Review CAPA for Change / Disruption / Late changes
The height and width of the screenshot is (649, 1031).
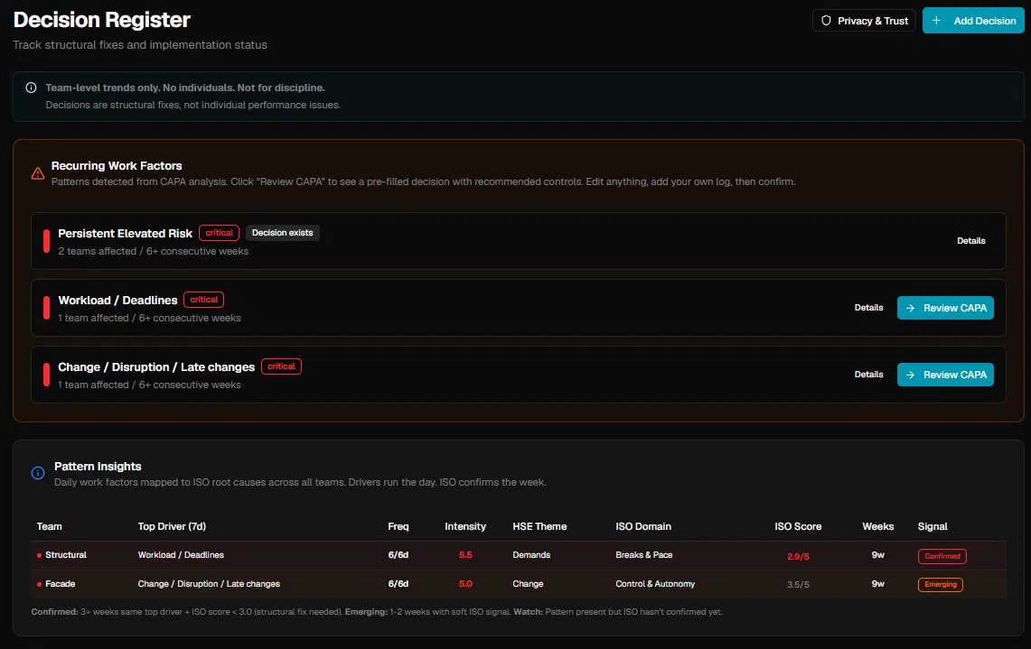[x=945, y=375]
